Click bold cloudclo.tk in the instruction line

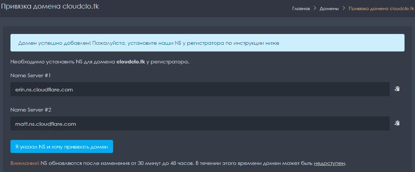(x=131, y=62)
